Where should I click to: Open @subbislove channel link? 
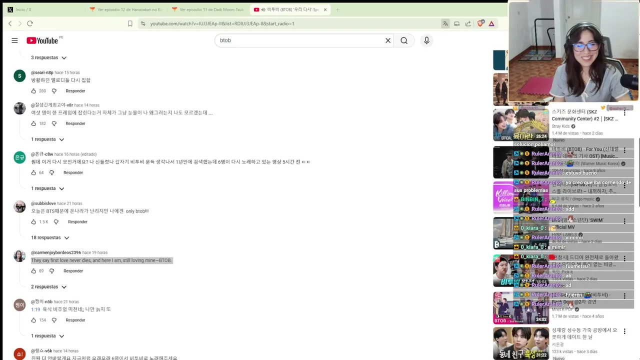(x=43, y=203)
